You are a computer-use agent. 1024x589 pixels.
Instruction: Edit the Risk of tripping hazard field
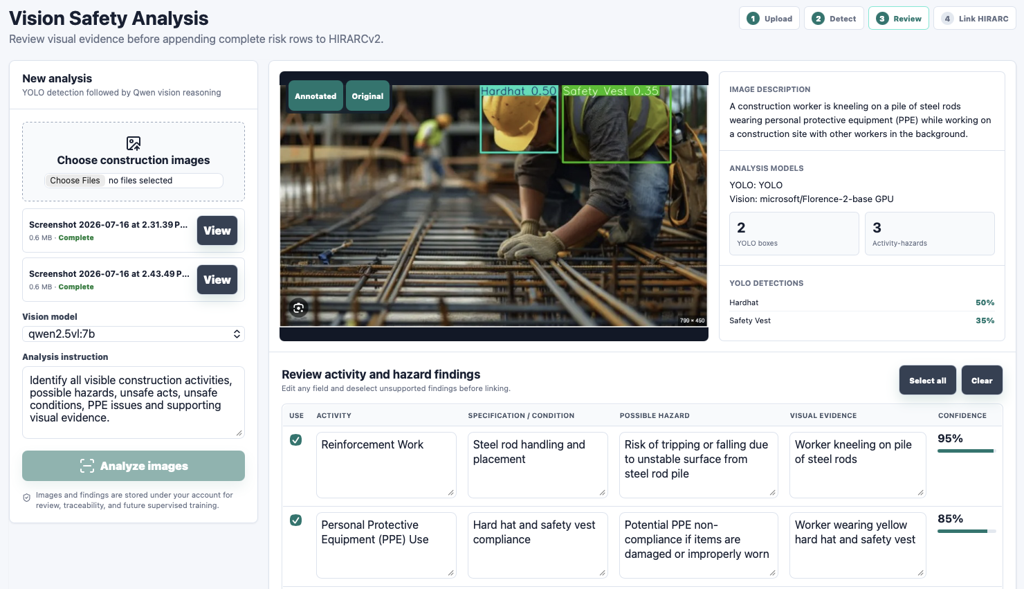click(699, 465)
